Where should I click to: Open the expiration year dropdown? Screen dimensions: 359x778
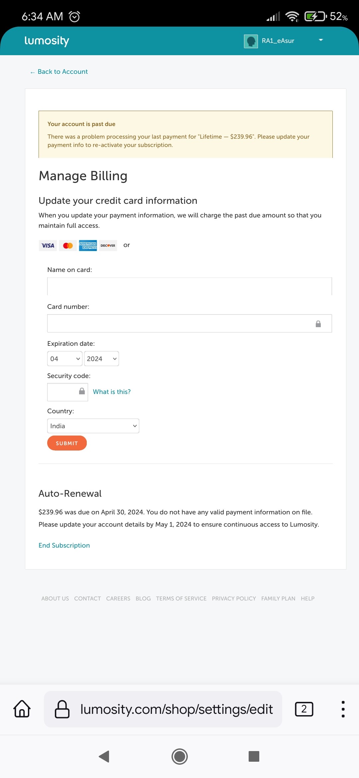(101, 359)
